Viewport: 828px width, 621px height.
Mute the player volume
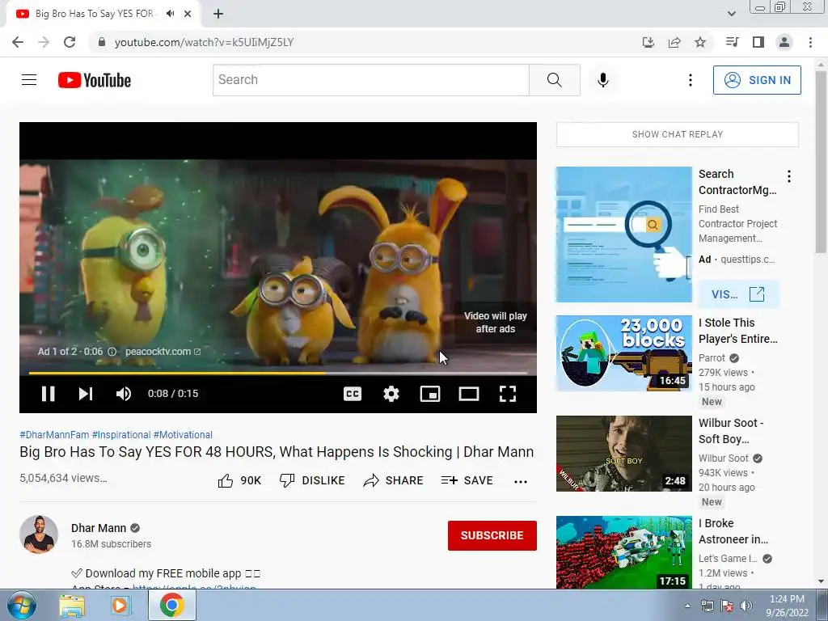(x=124, y=394)
